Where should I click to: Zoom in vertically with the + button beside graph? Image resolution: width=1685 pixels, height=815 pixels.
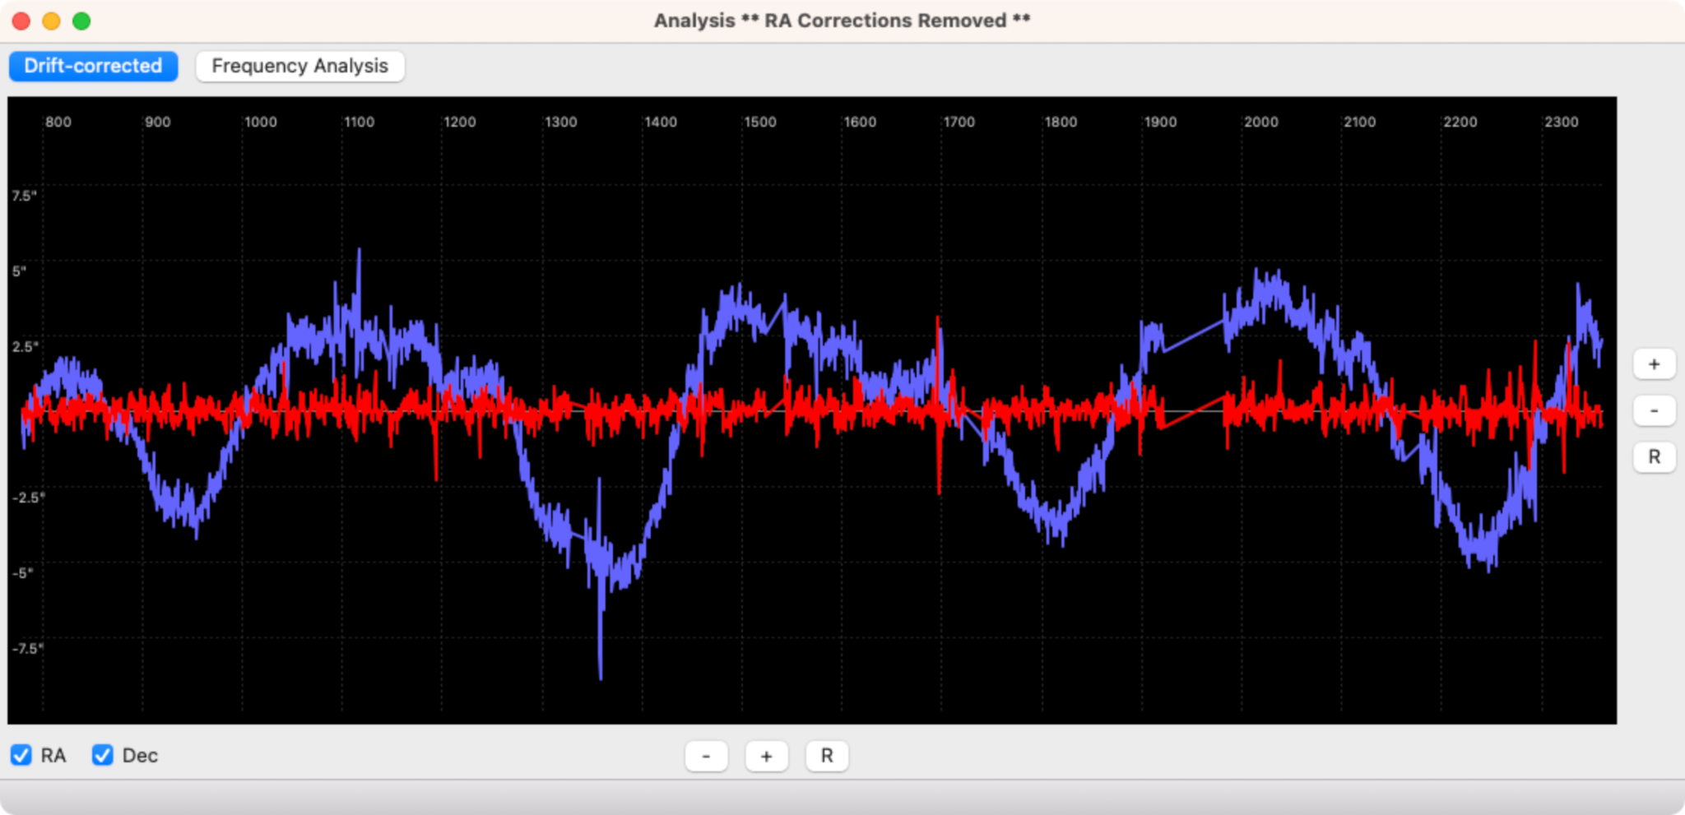tap(1654, 364)
